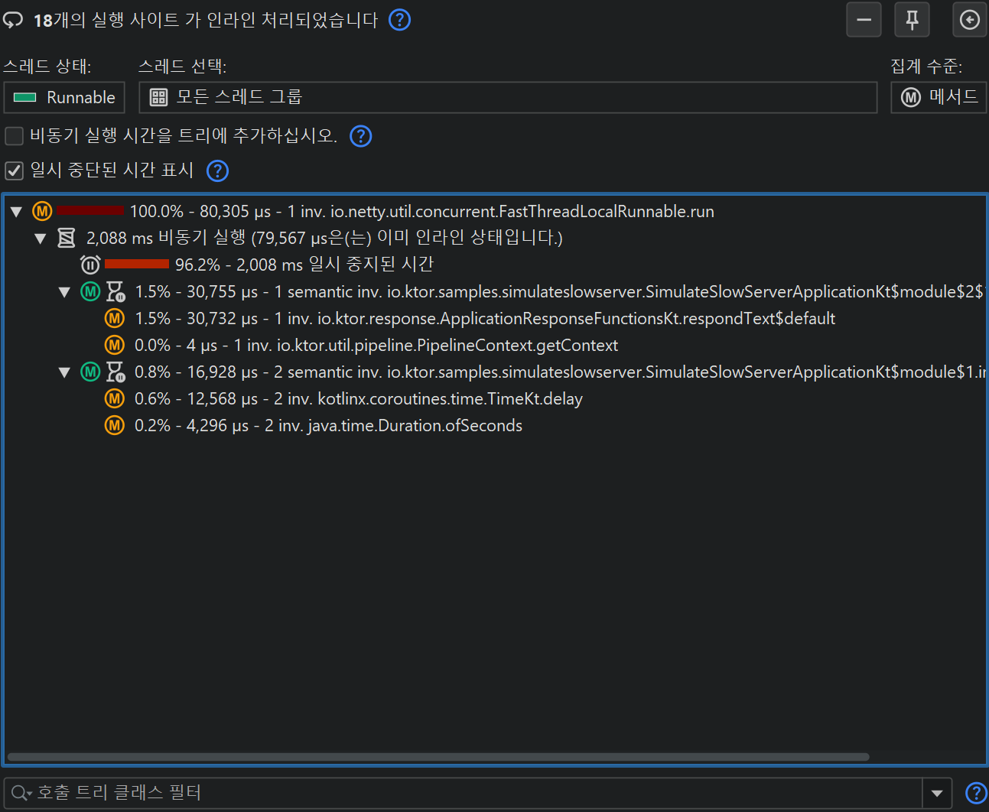The width and height of the screenshot is (989, 812).
Task: Click the help icon beside filter field
Action: 976,794
